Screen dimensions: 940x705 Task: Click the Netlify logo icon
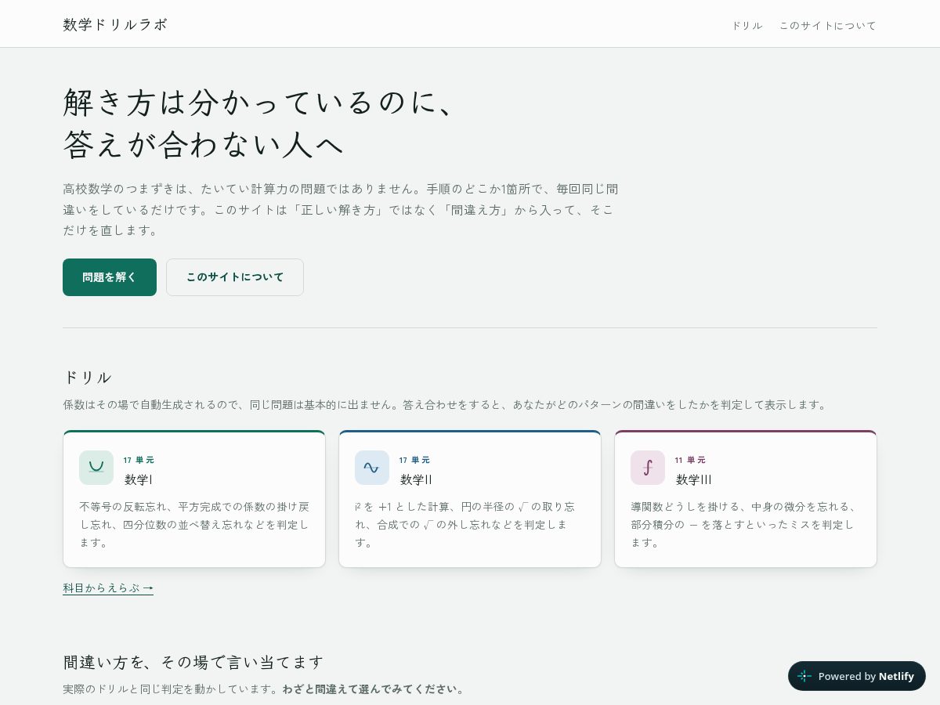(804, 676)
